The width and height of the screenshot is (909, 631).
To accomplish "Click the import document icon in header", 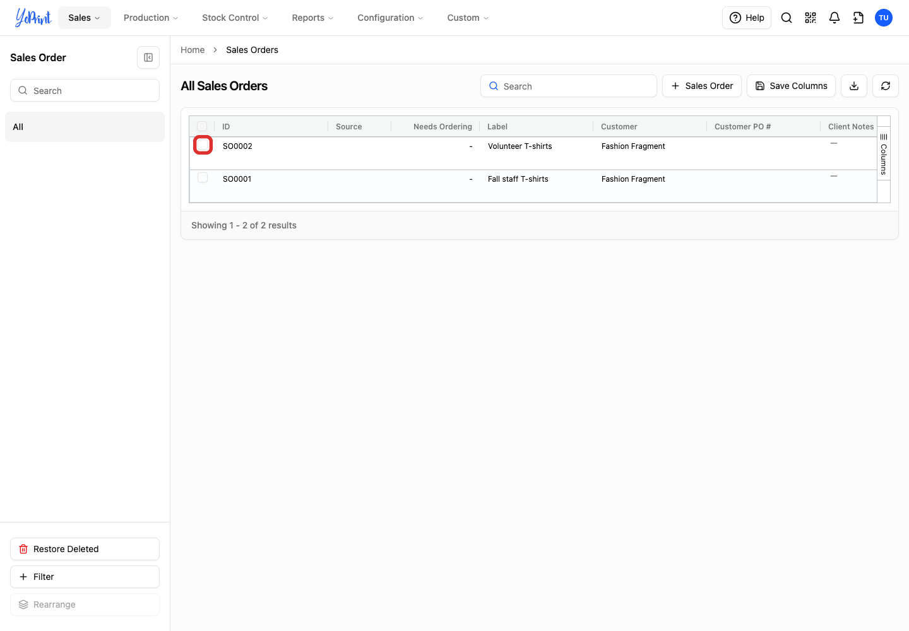I will (858, 18).
